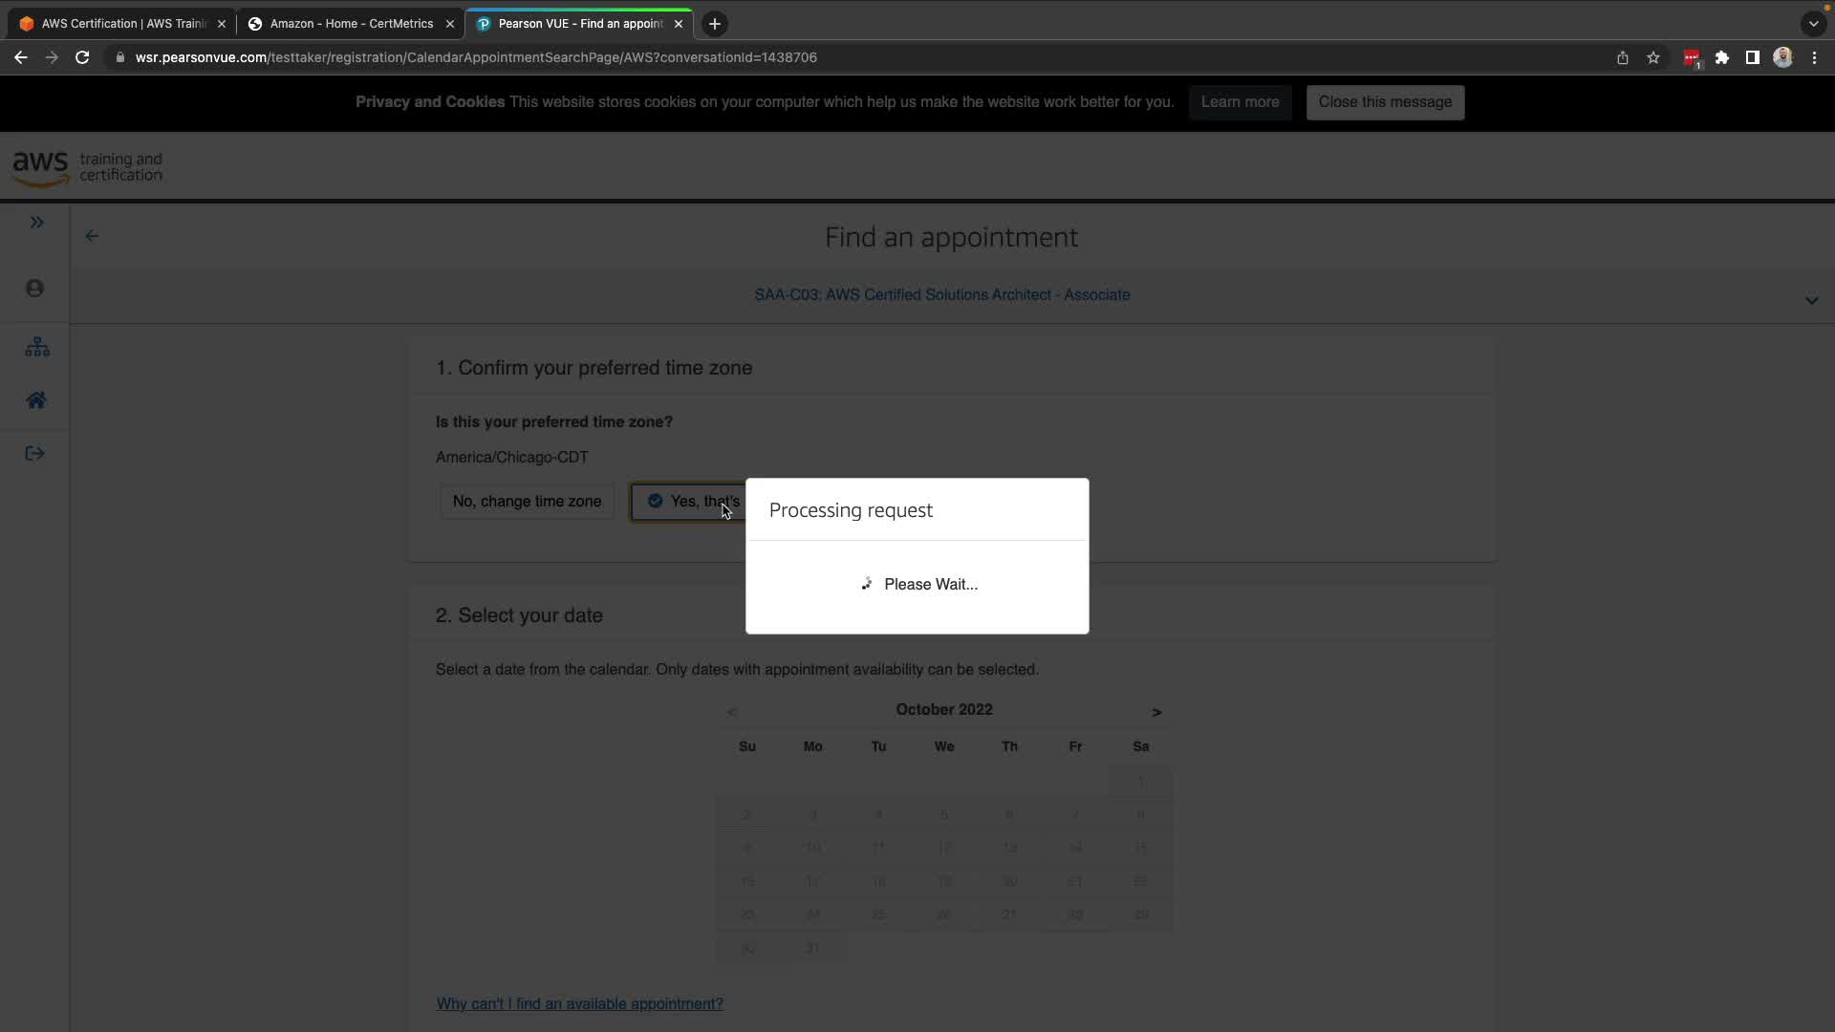Choose "No, change time zone" option
This screenshot has width=1835, height=1032.
pos(527,502)
